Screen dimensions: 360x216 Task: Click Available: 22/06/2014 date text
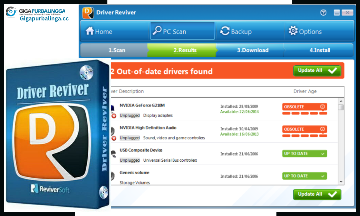[239, 112]
